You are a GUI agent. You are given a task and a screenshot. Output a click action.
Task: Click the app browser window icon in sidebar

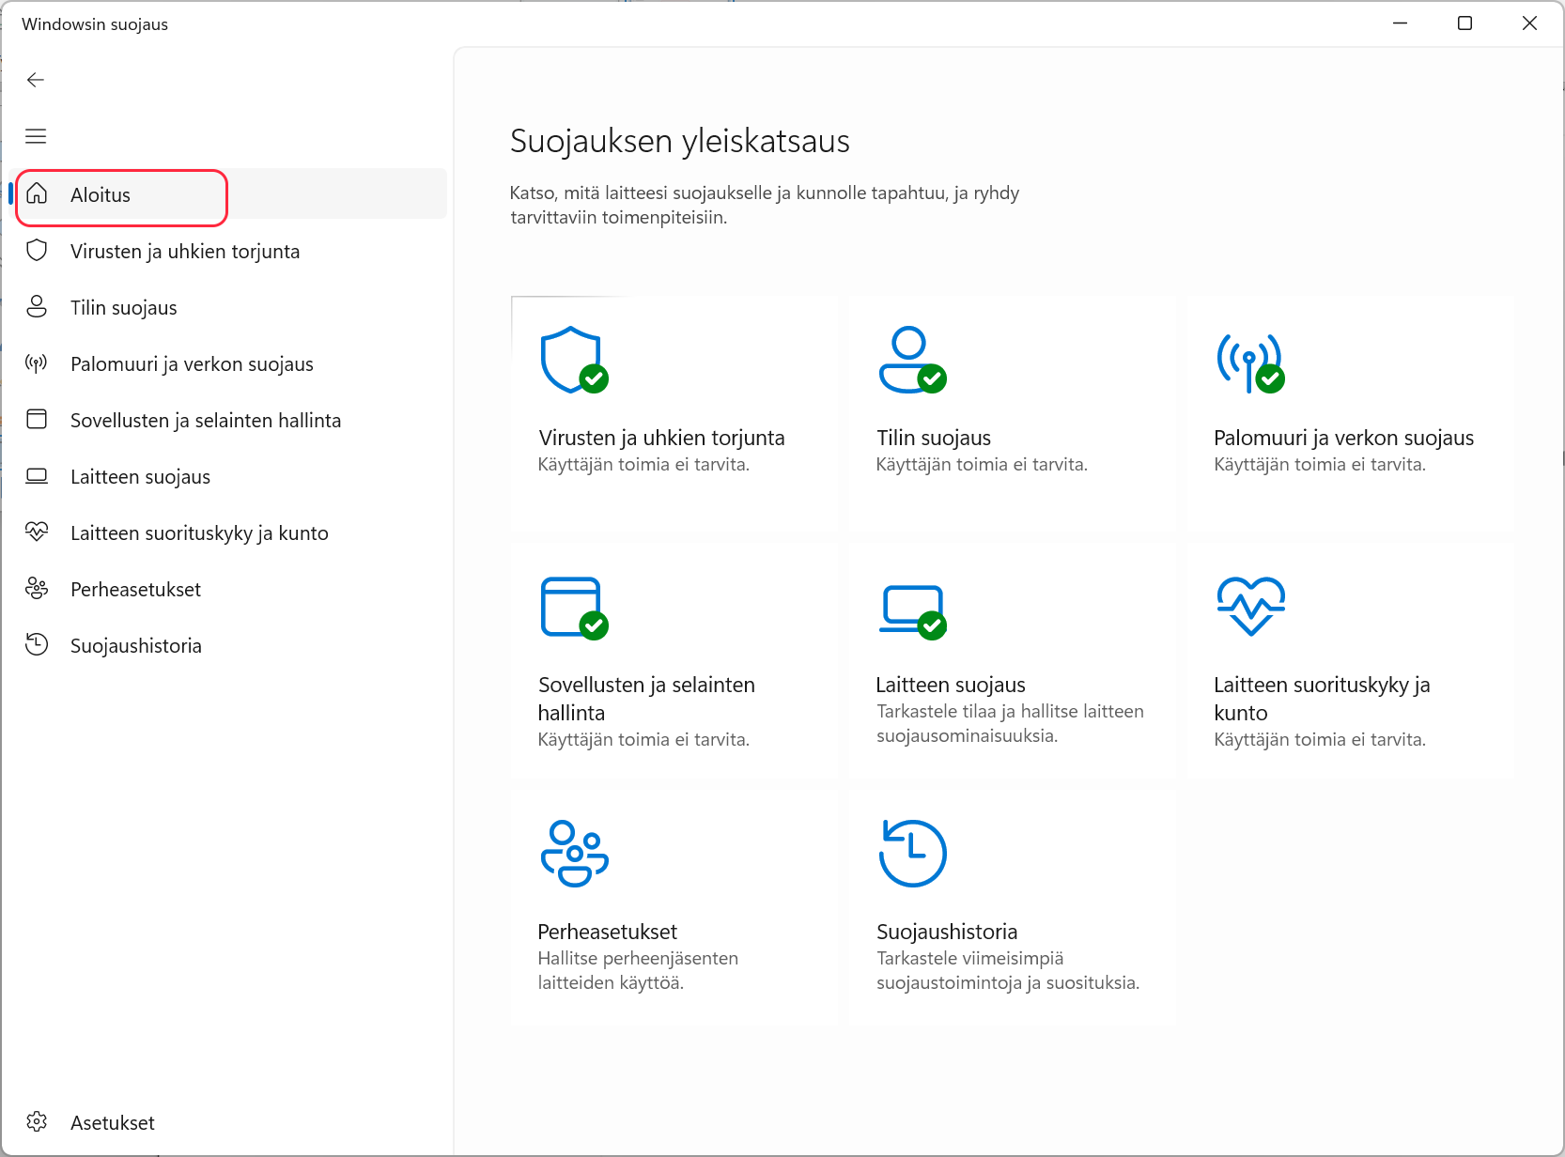[x=37, y=420]
